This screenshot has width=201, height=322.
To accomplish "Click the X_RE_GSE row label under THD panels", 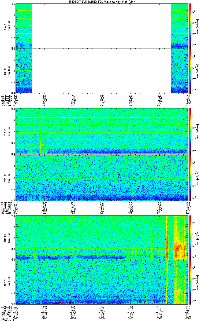I will pos(7,203).
